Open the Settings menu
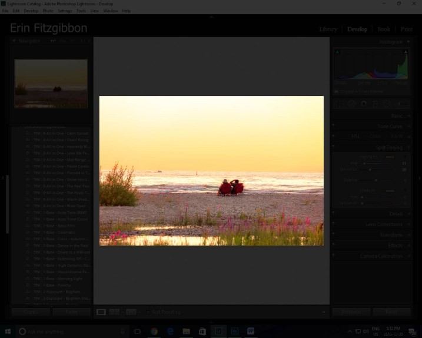Screen dimensions: 422x338 65,11
